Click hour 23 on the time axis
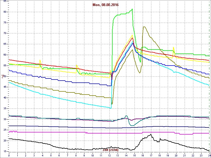This screenshot has width=211, height=158. tap(201, 155)
